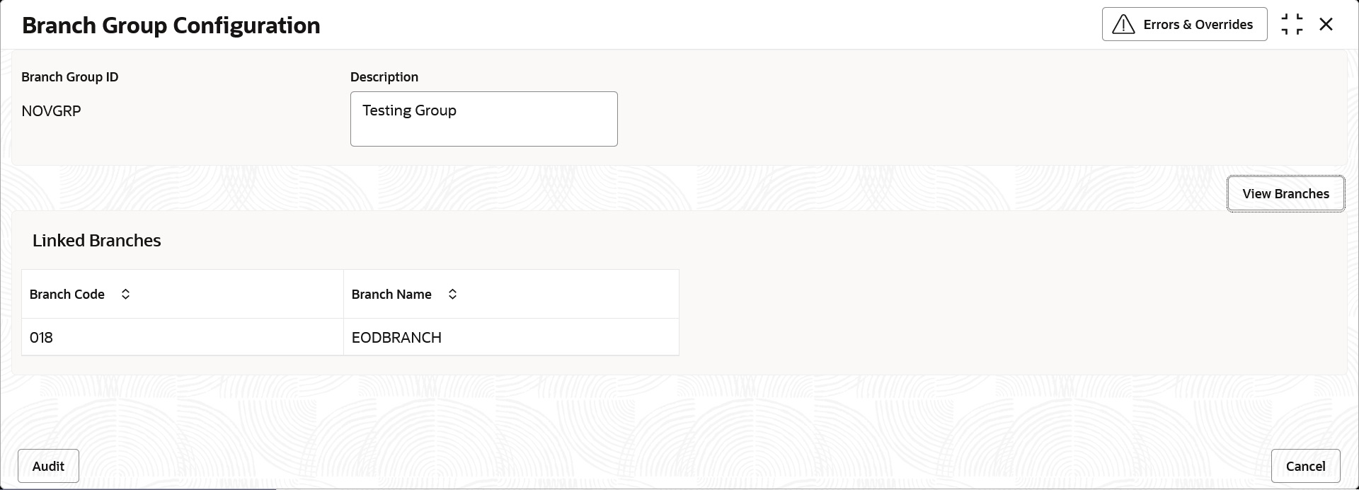
Task: Sort by Branch Code using arrows icon
Action: coord(125,294)
